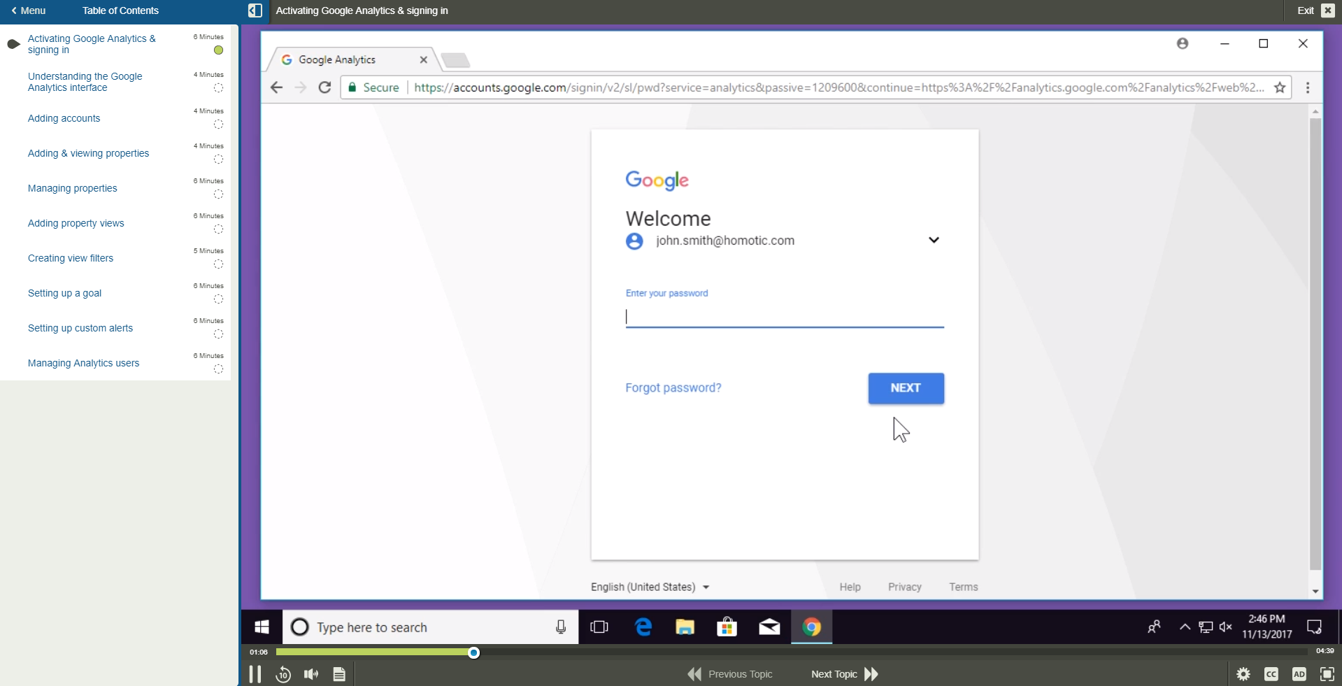This screenshot has width=1342, height=686.
Task: Click the NEXT sign-in button
Action: (906, 388)
